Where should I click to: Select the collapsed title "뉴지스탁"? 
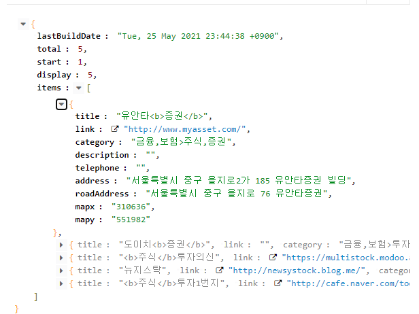(142, 271)
